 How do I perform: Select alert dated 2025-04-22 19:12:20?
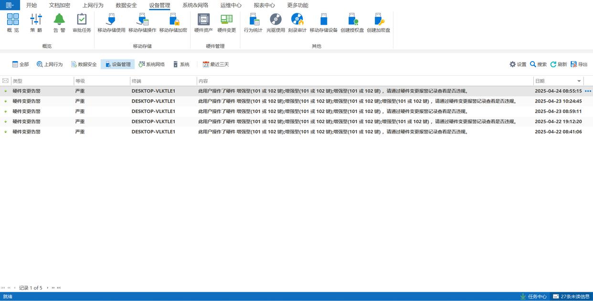click(x=296, y=121)
